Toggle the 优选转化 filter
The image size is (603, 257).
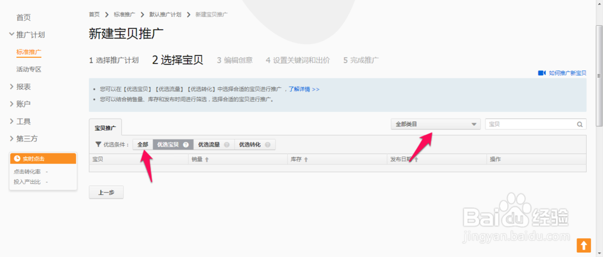(x=250, y=145)
